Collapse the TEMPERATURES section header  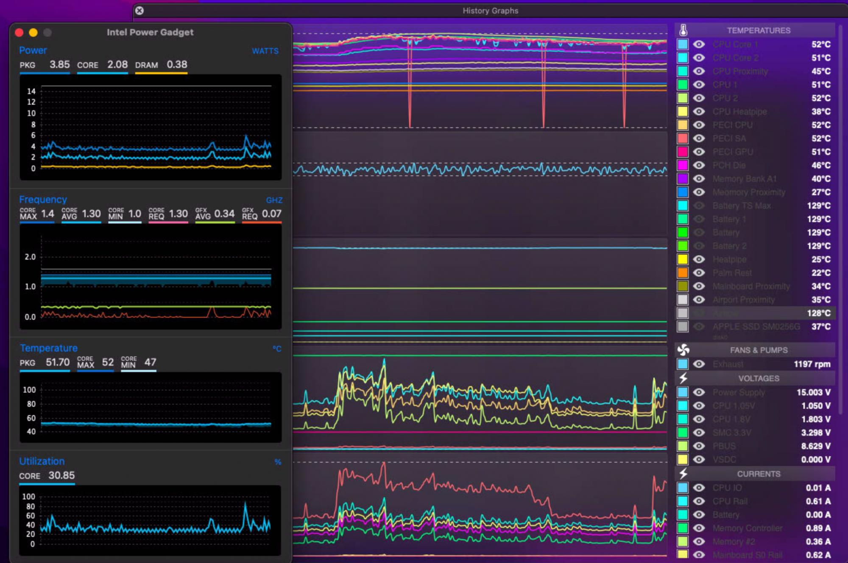click(758, 31)
